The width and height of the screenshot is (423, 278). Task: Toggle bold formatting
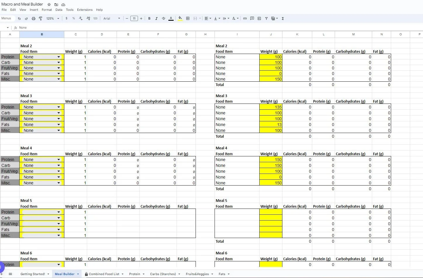(x=149, y=18)
